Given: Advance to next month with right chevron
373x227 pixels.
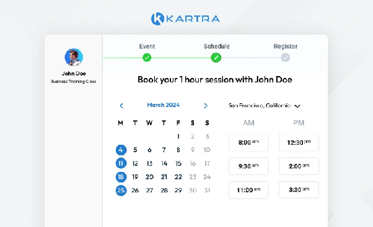Looking at the screenshot, I should pos(206,106).
